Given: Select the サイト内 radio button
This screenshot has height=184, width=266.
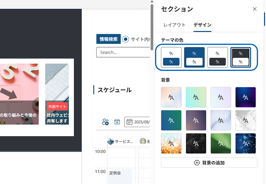Looking at the screenshot, I should [x=126, y=39].
